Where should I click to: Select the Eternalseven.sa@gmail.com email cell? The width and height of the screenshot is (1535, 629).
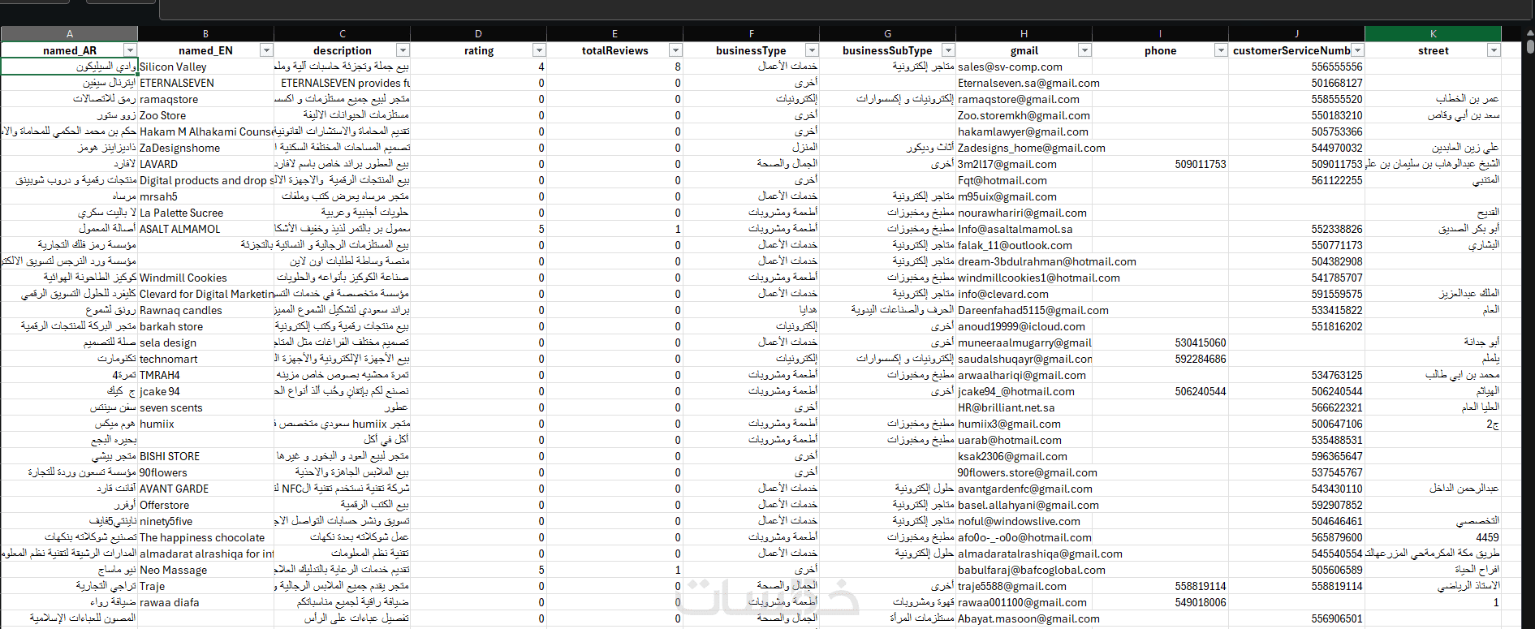click(x=1024, y=83)
